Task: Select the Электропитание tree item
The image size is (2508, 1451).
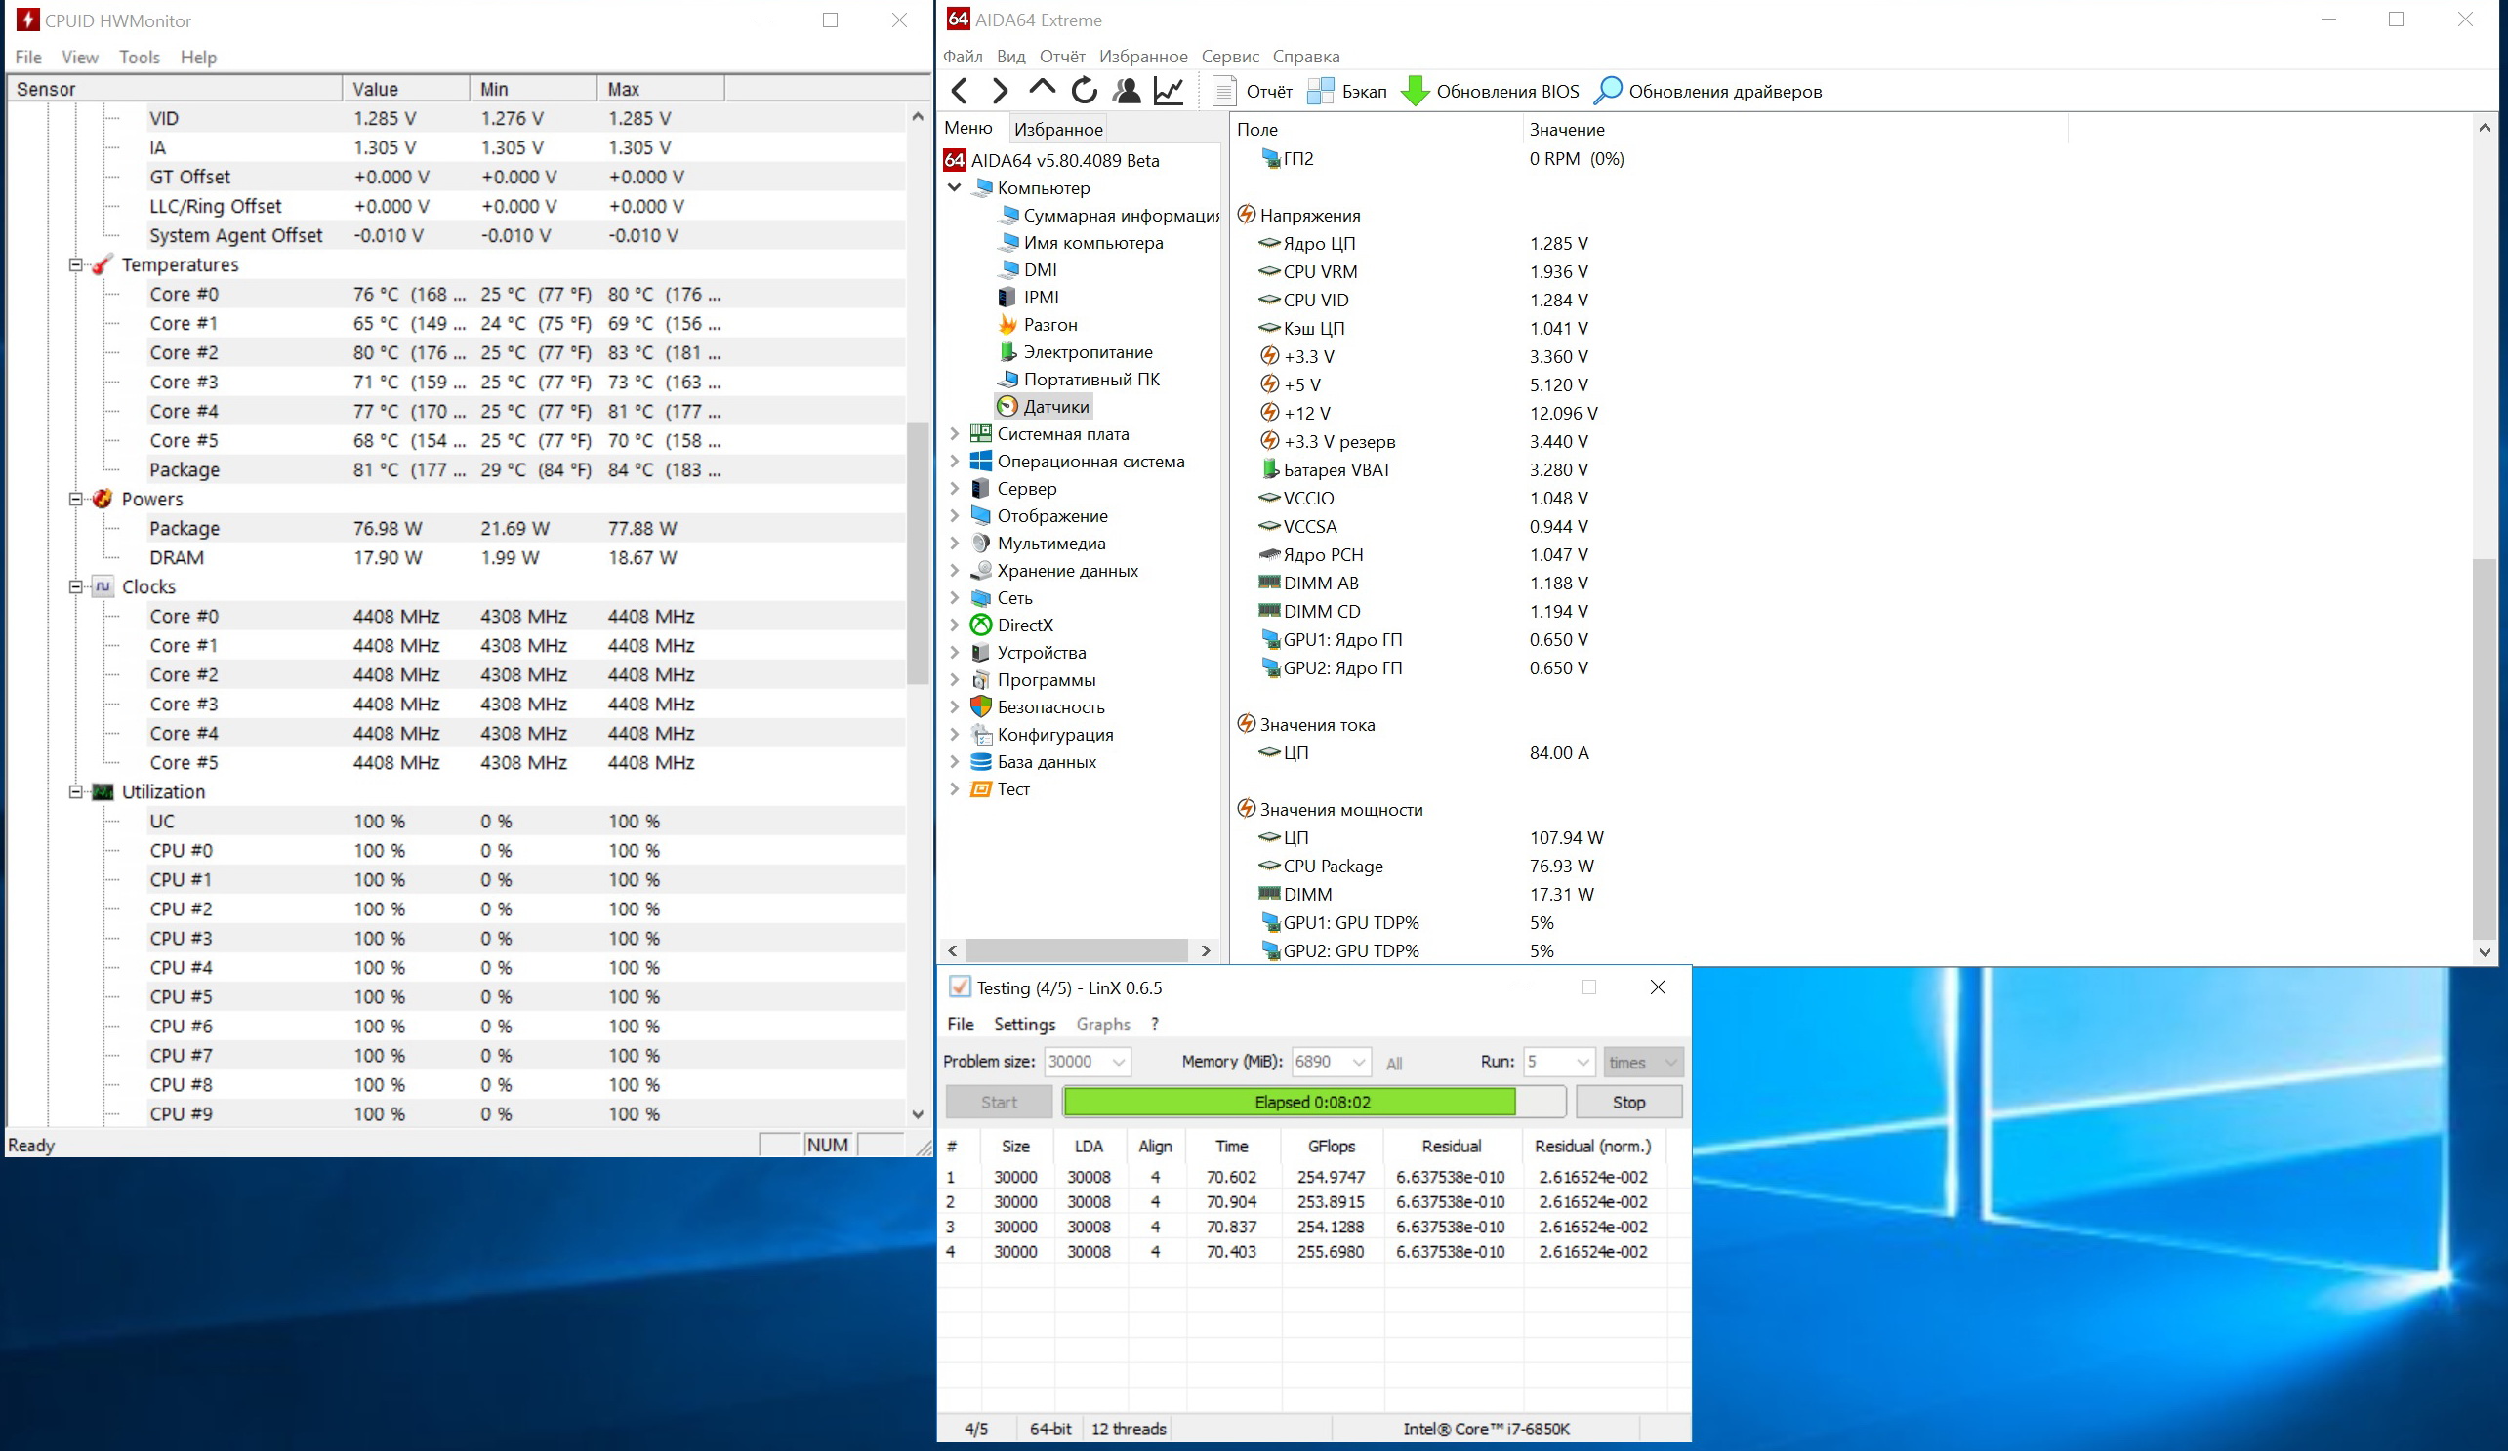Action: coord(1088,352)
